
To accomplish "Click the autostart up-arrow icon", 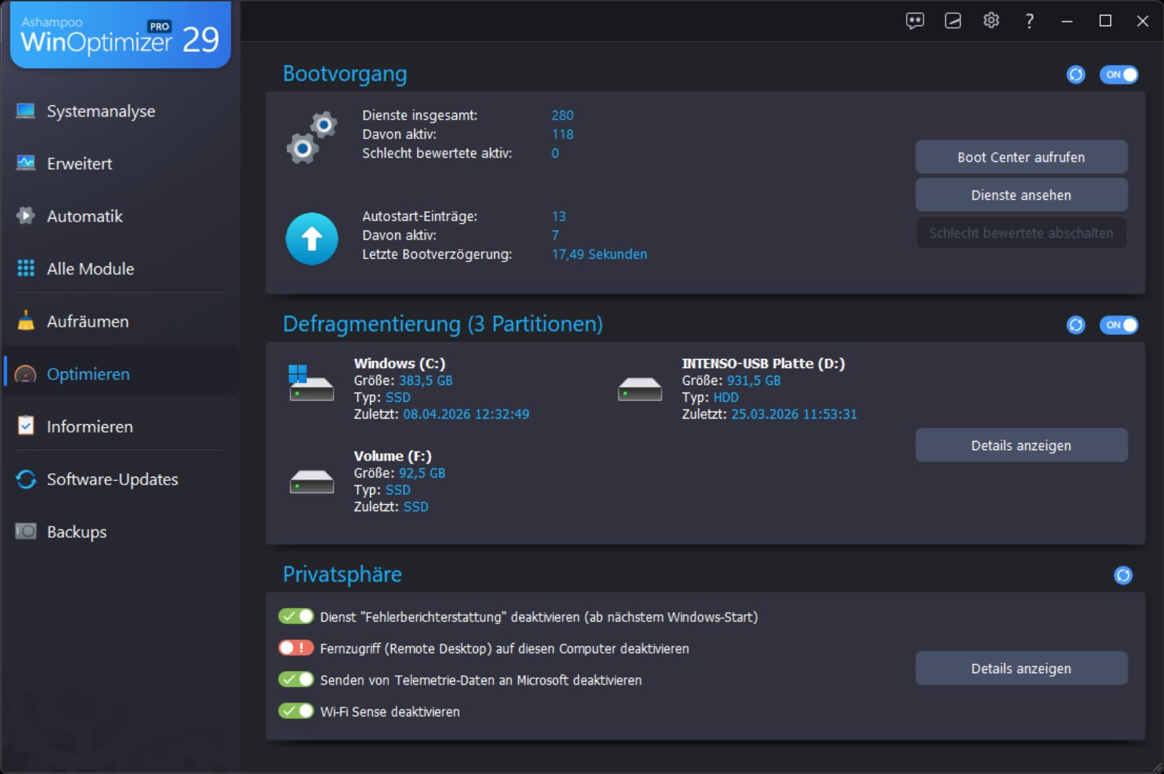I will [312, 239].
